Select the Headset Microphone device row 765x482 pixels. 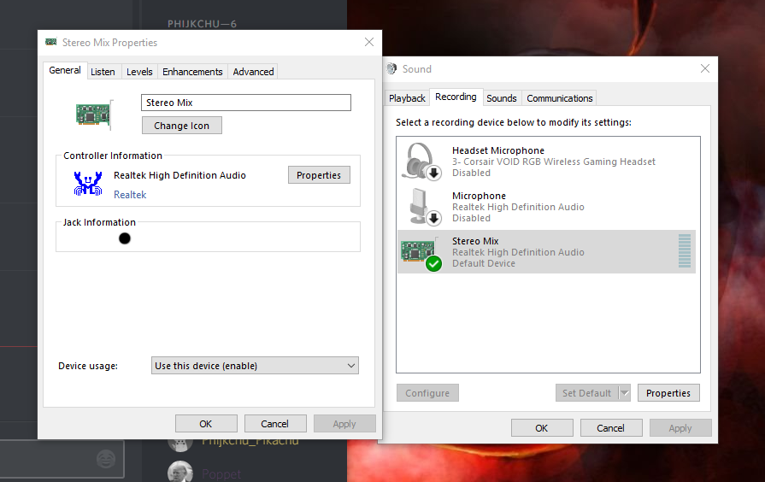coord(546,162)
